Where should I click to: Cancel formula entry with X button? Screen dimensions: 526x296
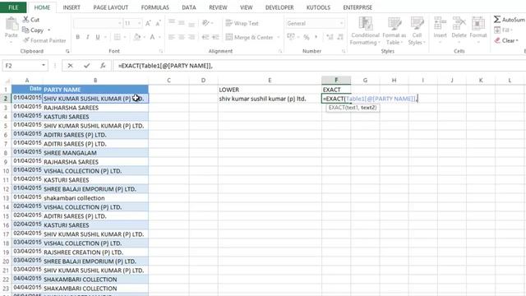pos(70,66)
